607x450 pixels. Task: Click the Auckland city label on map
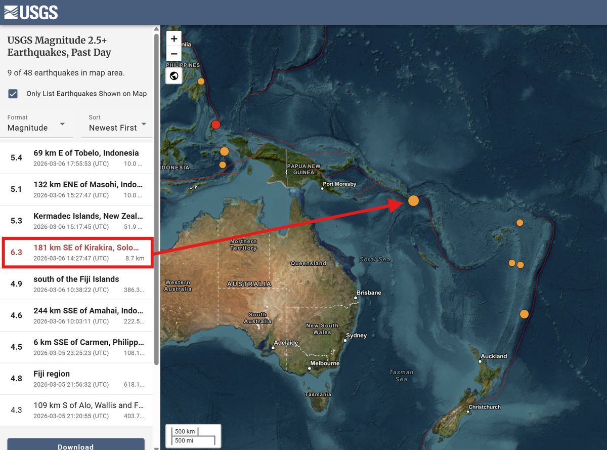(x=494, y=356)
